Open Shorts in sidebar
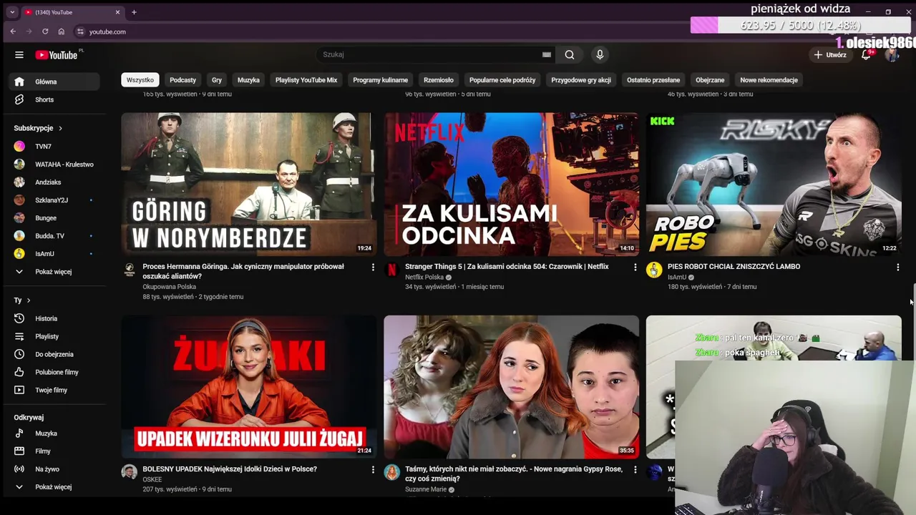The image size is (916, 515). (x=54, y=99)
